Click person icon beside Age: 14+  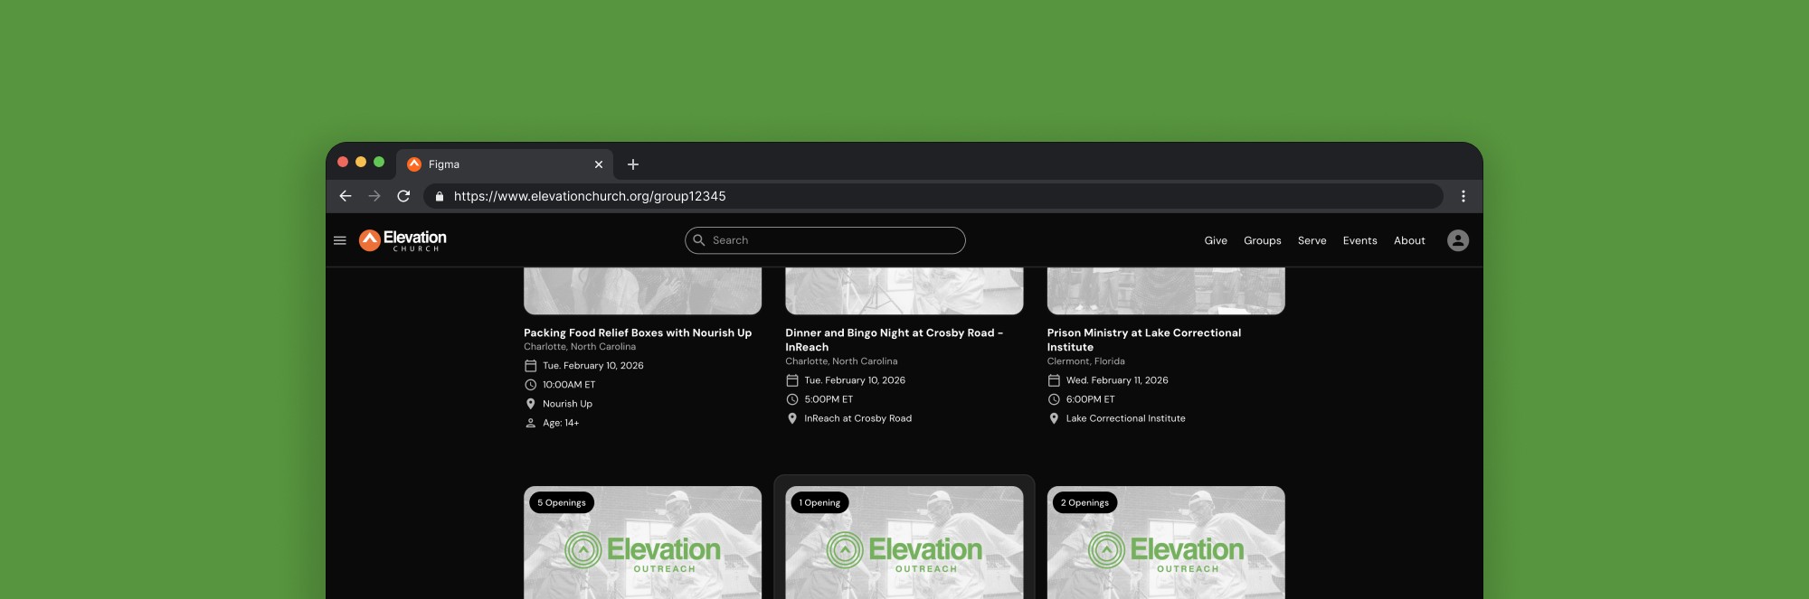(531, 423)
